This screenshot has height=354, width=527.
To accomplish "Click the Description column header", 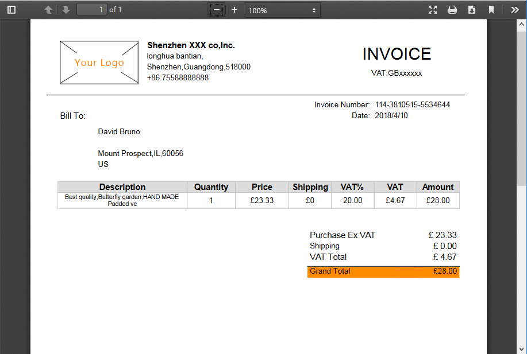I will (x=122, y=187).
